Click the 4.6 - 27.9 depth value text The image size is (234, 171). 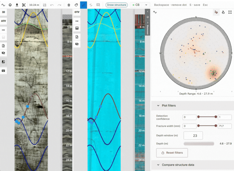point(226,144)
